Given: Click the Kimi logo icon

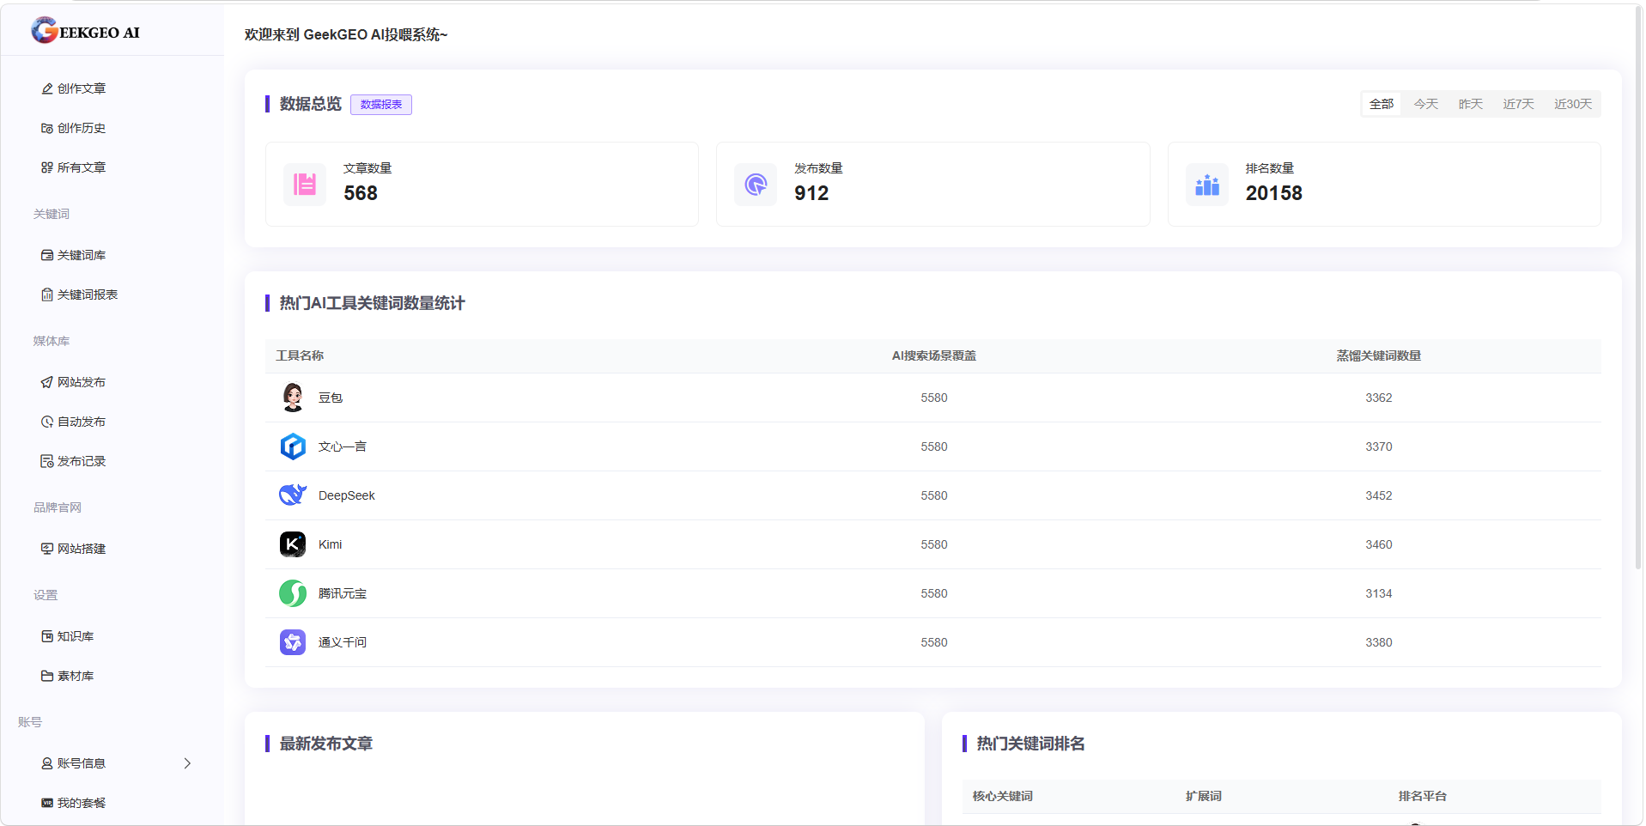Looking at the screenshot, I should [293, 544].
